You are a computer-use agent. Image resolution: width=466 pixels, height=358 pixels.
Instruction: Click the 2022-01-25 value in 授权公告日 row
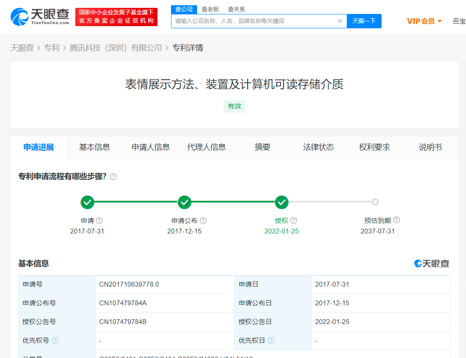(x=332, y=322)
